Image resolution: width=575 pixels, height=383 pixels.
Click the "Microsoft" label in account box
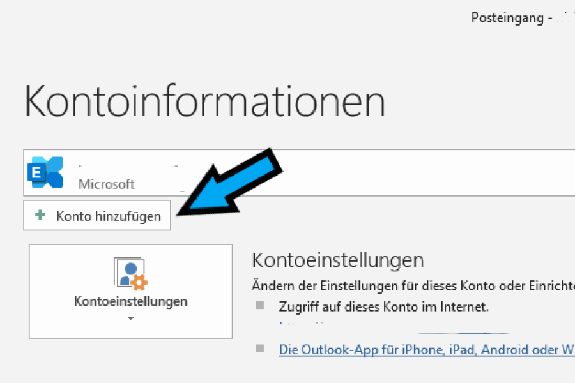click(106, 184)
